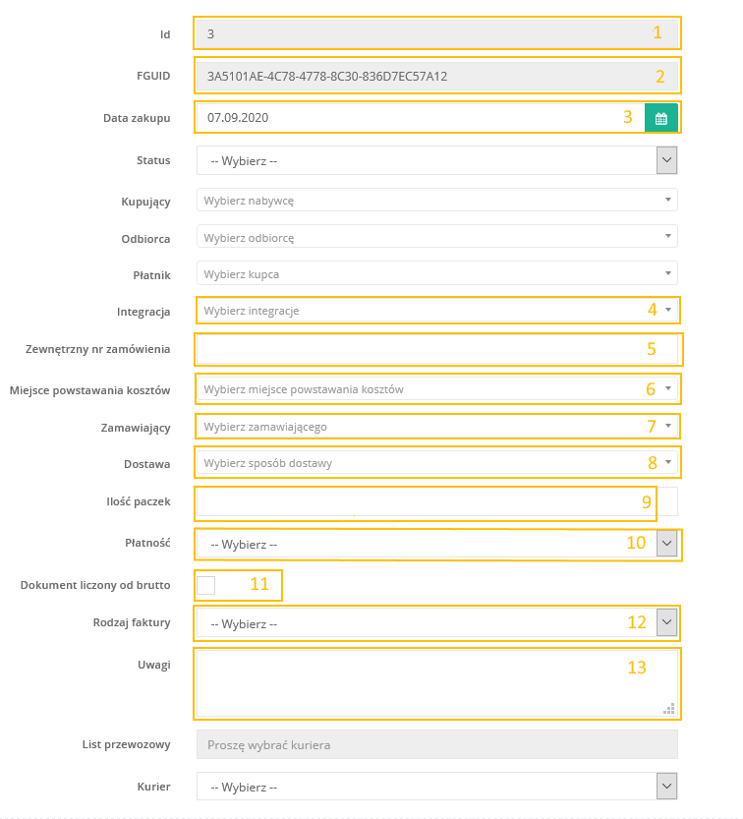Screen dimensions: 743x819
Task: Click the FGUID field
Action: (x=436, y=76)
